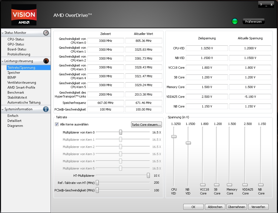
Task: Select Taktrate/Spannung in sidebar
Action: (x=29, y=68)
